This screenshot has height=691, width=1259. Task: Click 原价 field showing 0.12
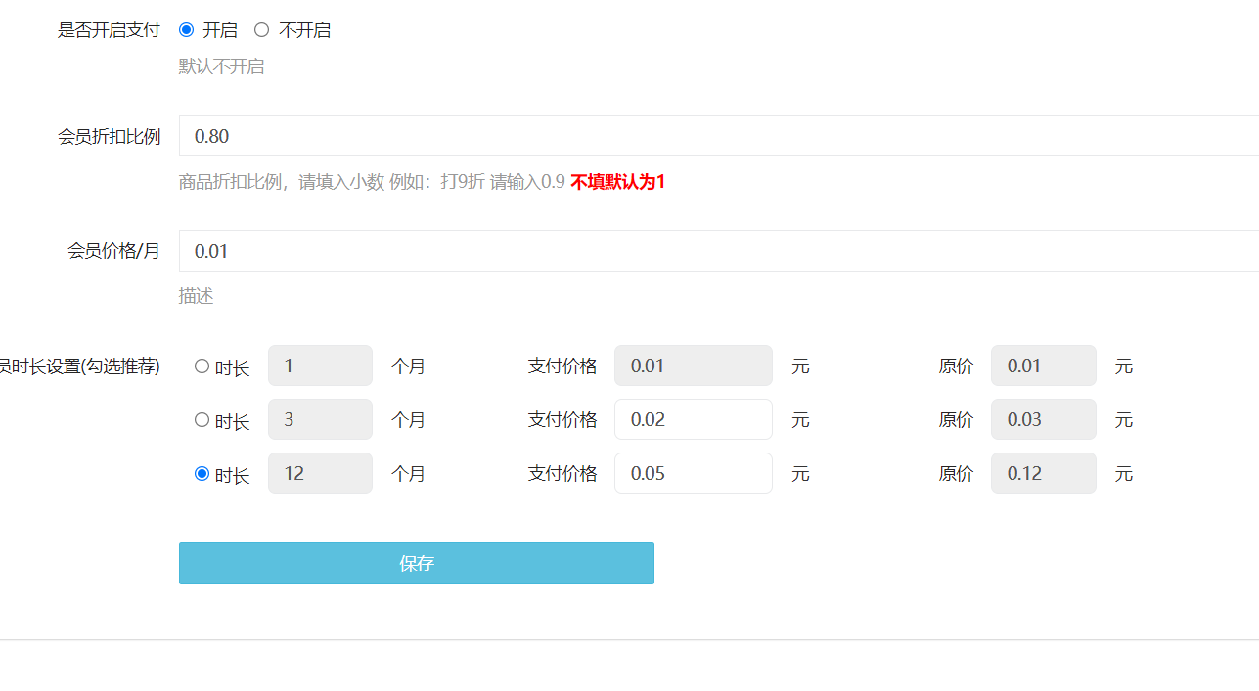[1043, 473]
